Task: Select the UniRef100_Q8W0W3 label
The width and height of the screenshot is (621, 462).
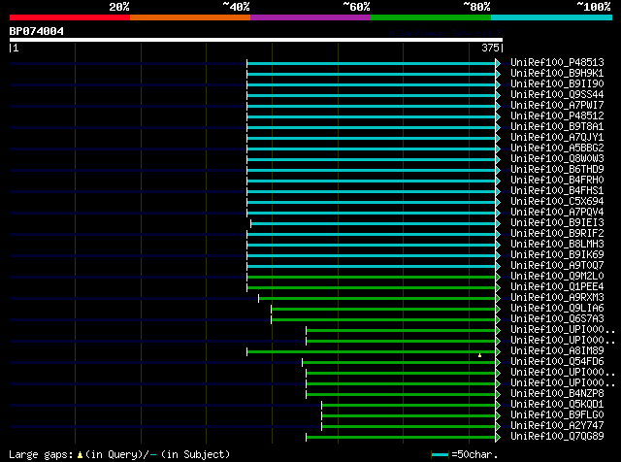Action: click(x=557, y=159)
